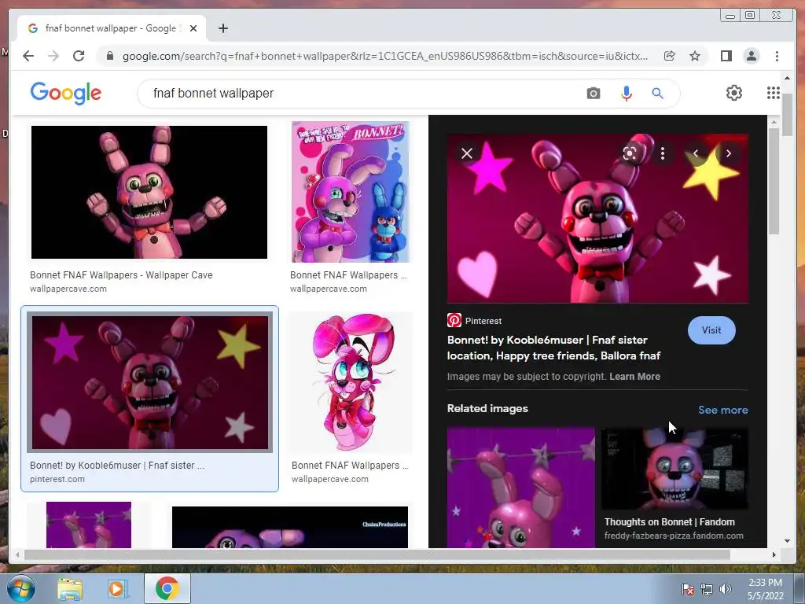Close the fnaf bonnet wallpaper tab
805x604 pixels.
click(193, 28)
